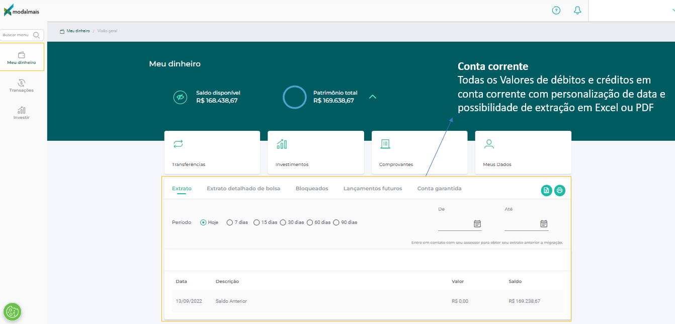Open the help question mark icon
The width and height of the screenshot is (675, 324).
(x=556, y=10)
